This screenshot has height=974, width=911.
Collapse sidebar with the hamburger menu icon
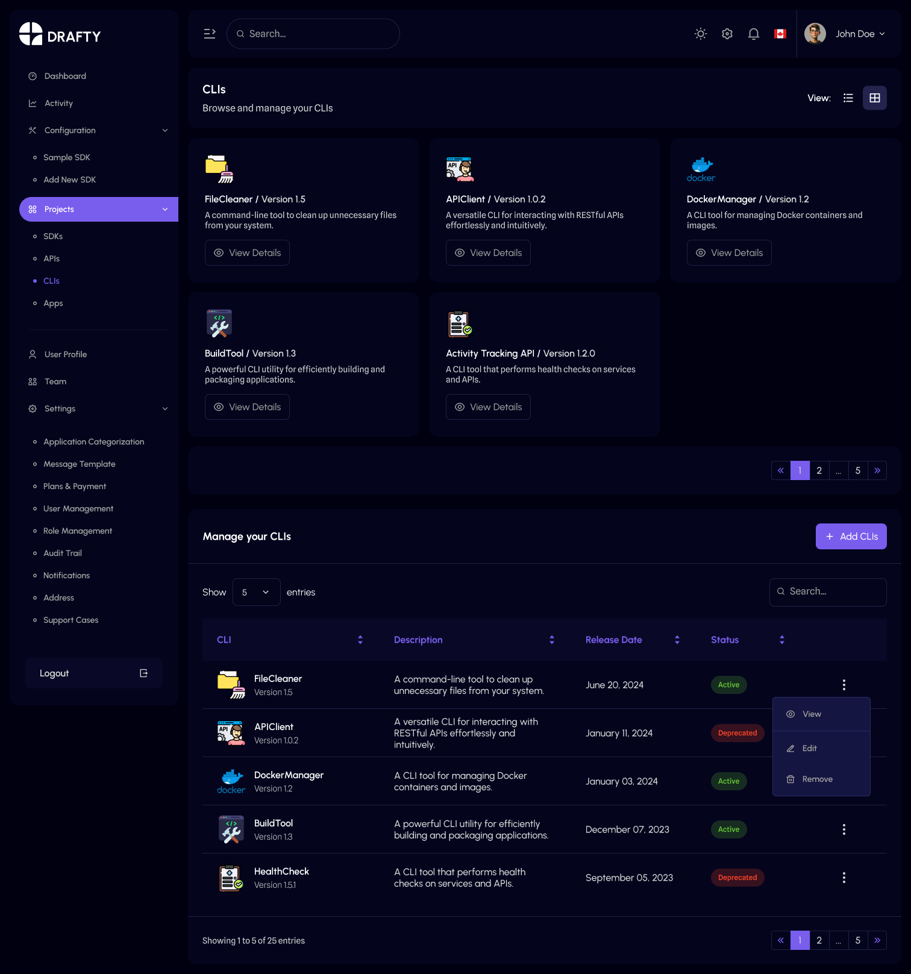pos(210,34)
